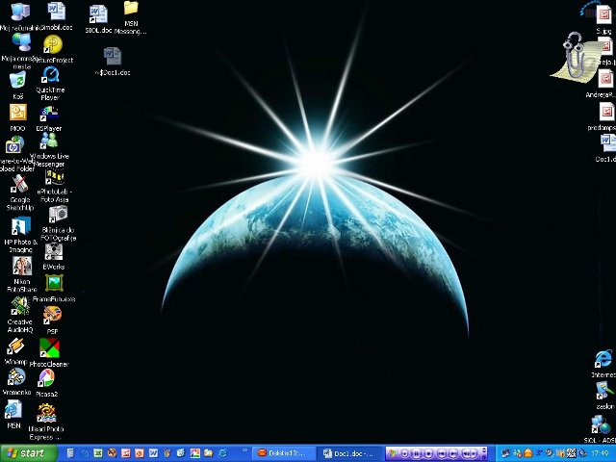Launch the PictureProject shortcut

pos(53,44)
